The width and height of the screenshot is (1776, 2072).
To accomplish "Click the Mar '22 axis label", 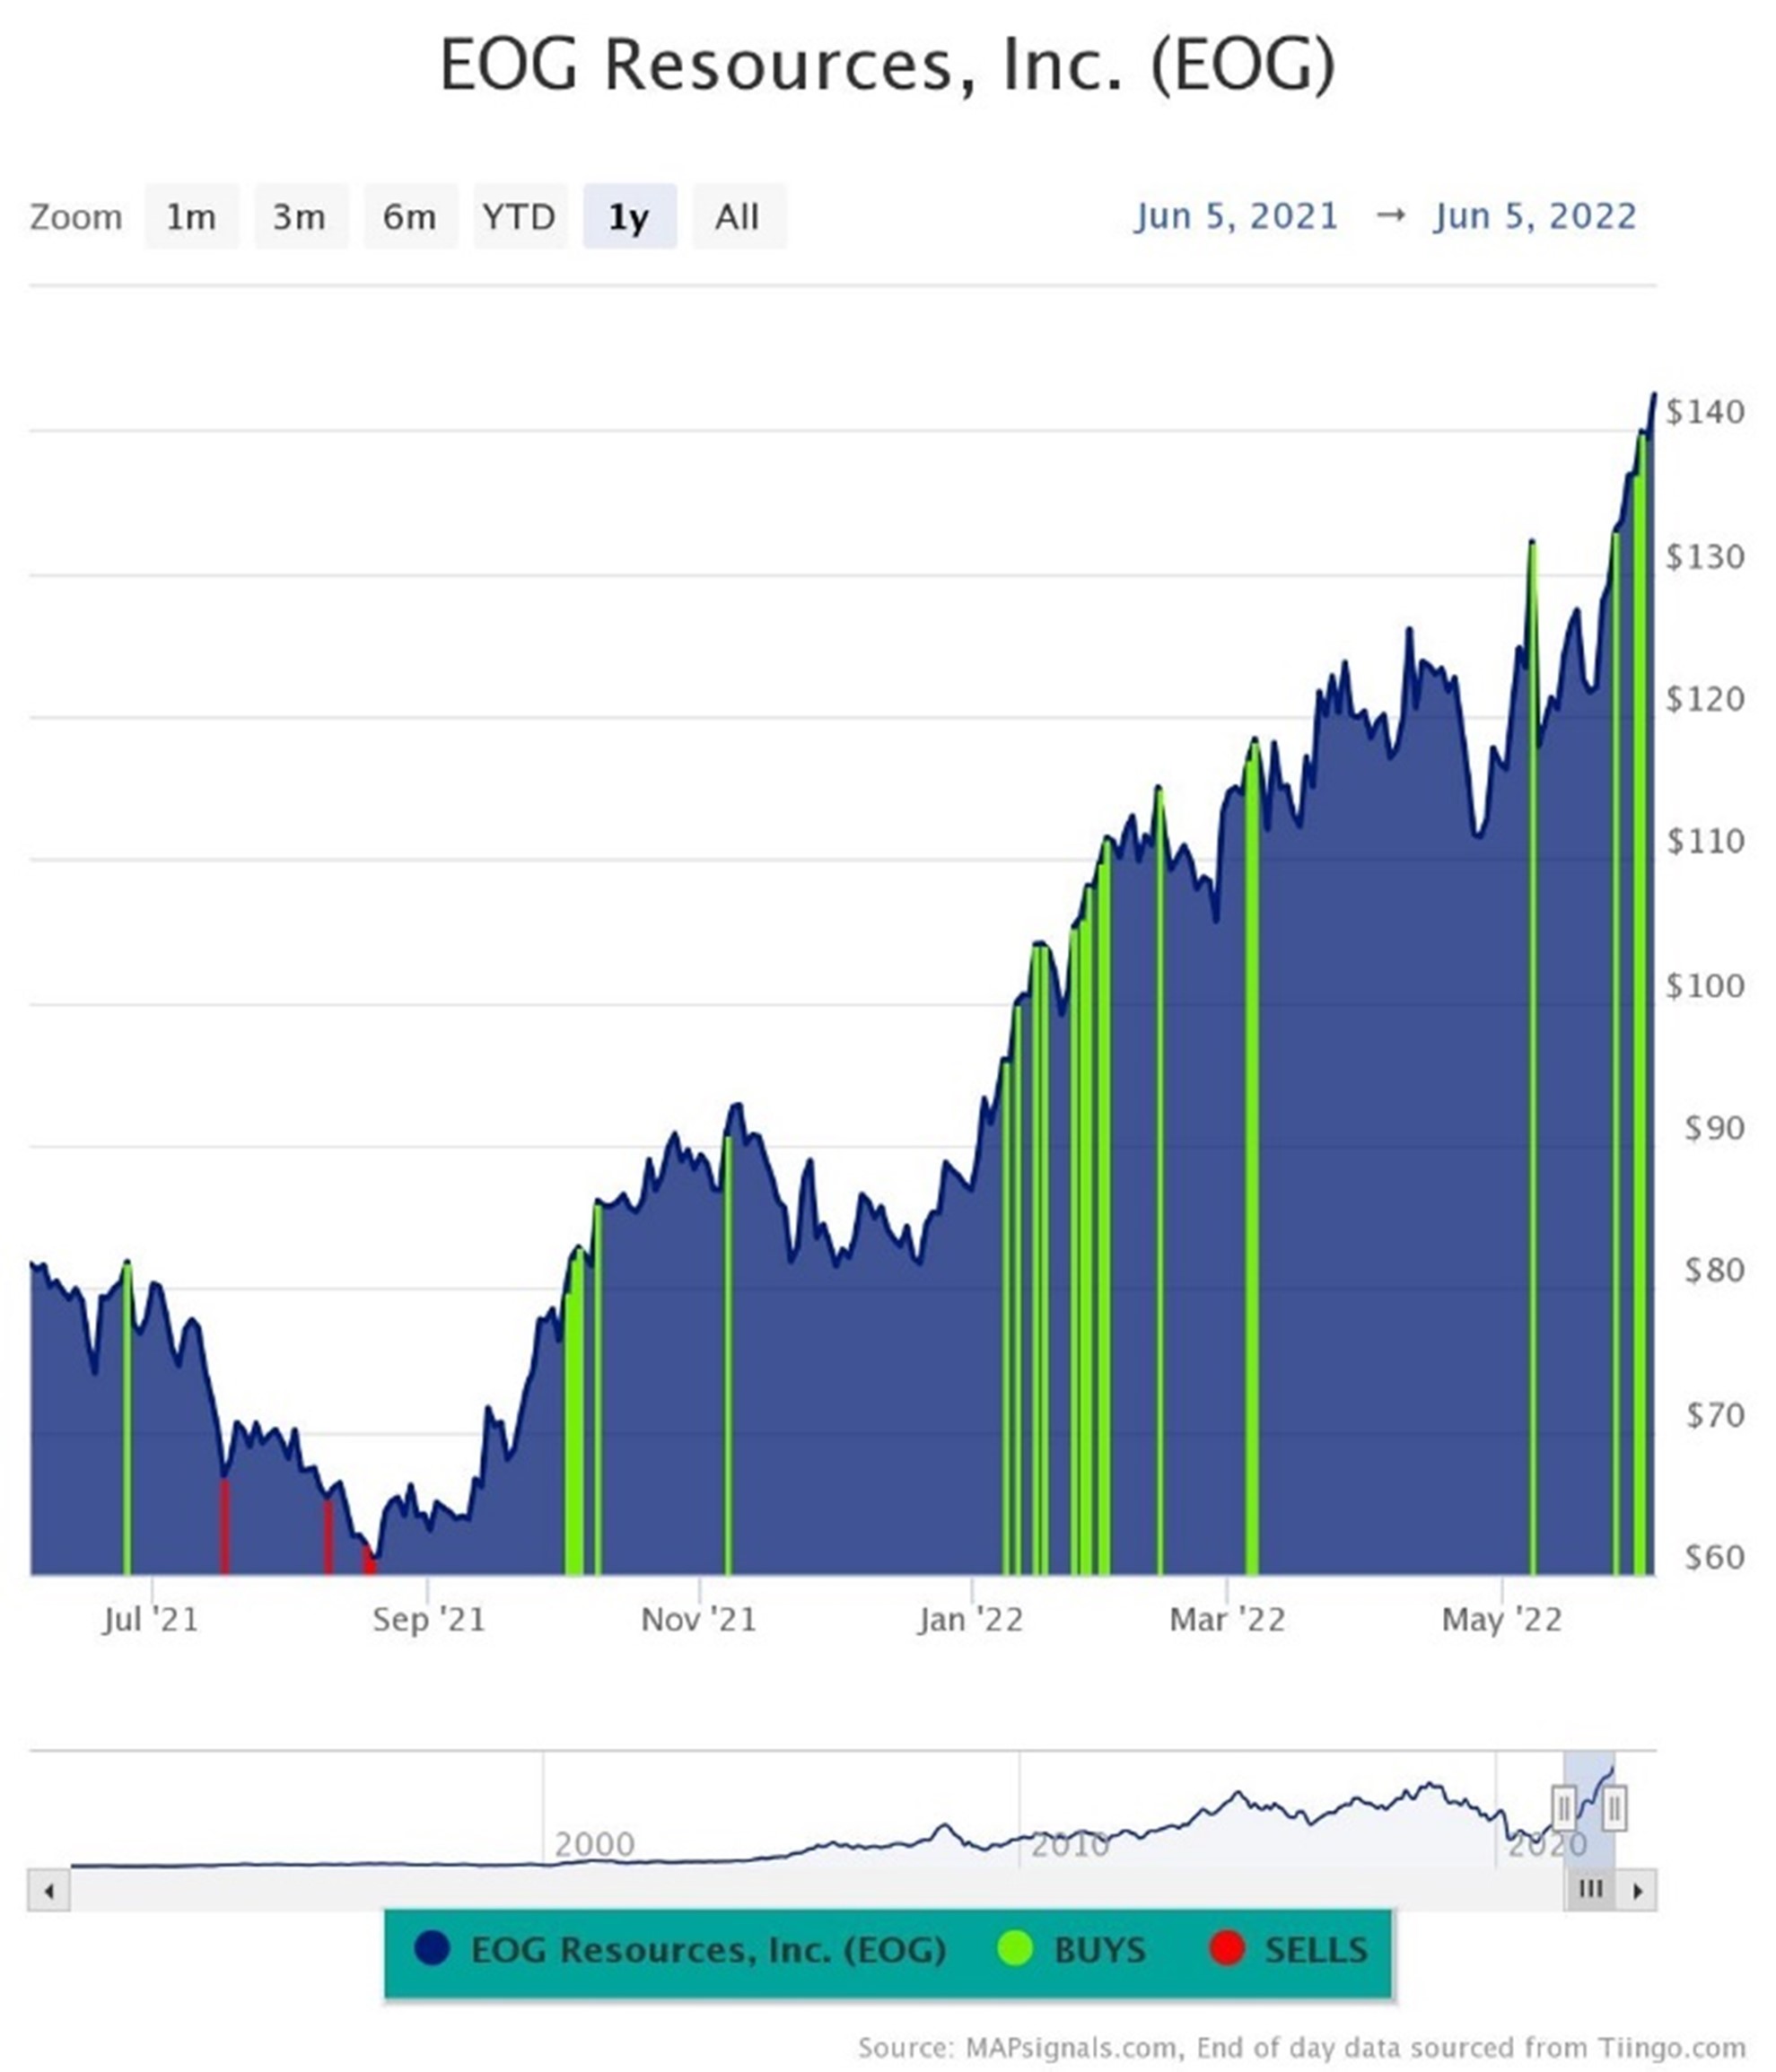I will [x=1227, y=1620].
